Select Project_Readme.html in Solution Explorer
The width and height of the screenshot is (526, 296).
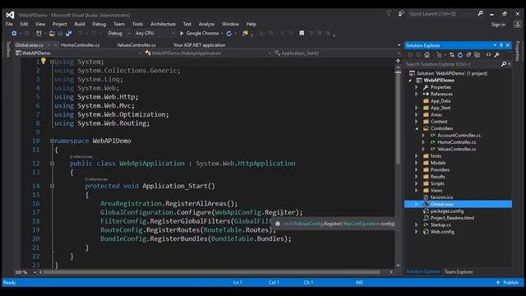(x=452, y=218)
